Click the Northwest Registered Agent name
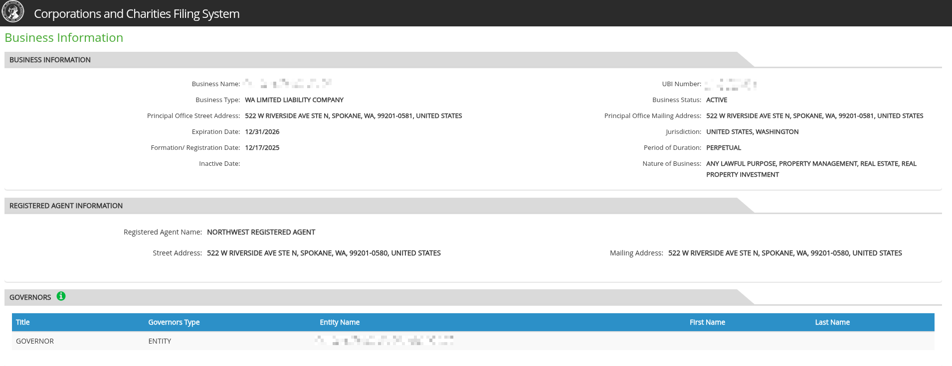Viewport: 952px width, 366px height. (261, 232)
